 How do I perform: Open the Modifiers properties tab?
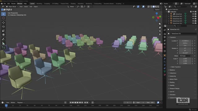click(x=165, y=59)
